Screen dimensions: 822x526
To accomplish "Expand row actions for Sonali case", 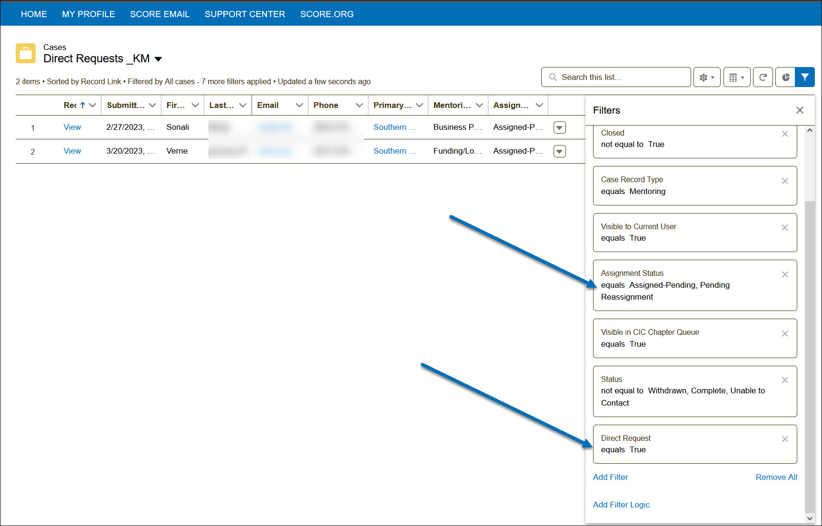I will pyautogui.click(x=560, y=127).
